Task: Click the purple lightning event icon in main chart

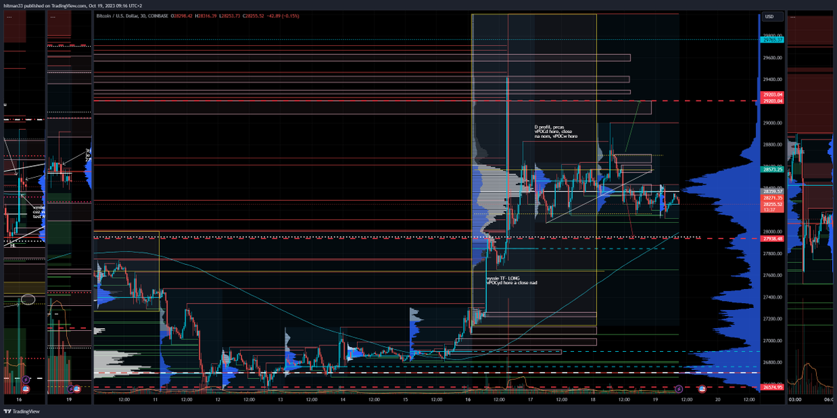Action: click(679, 388)
